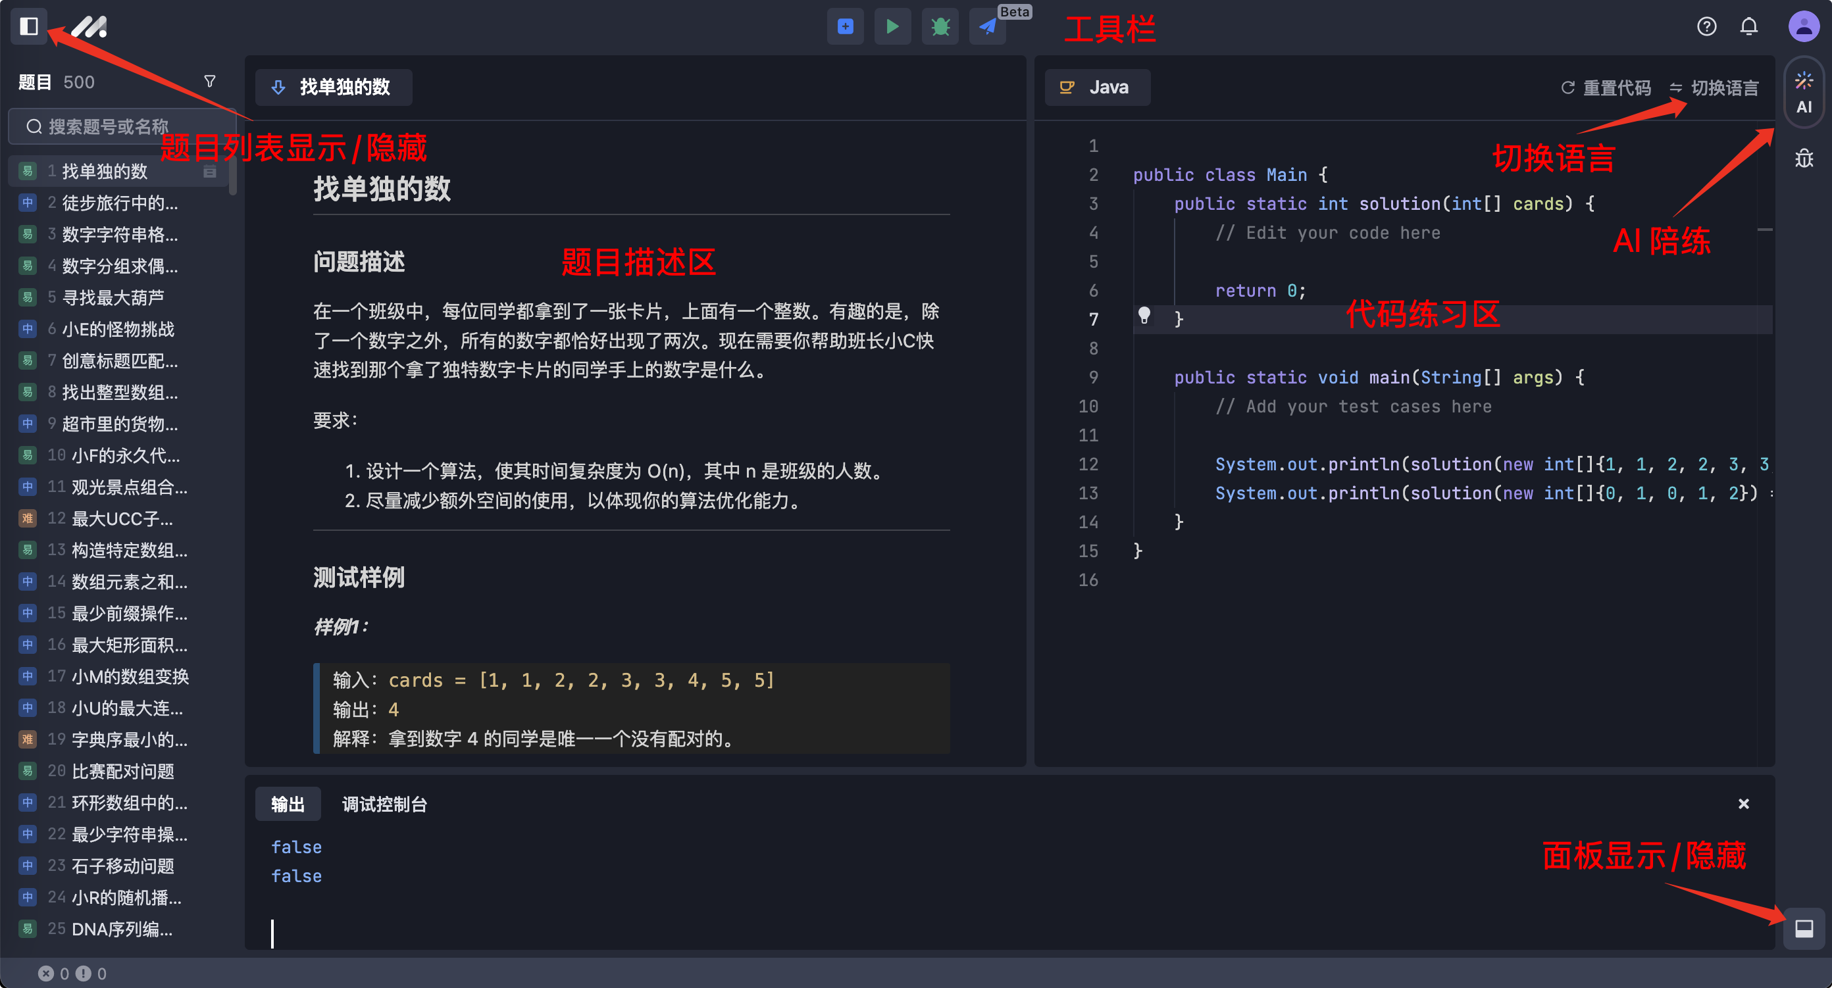This screenshot has width=1832, height=988.
Task: Open problem 20 比赛配对问题
Action: [118, 770]
